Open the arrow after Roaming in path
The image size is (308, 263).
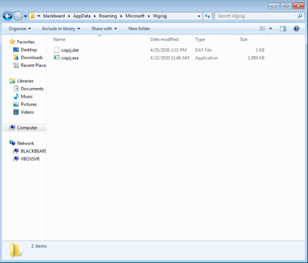tap(121, 16)
